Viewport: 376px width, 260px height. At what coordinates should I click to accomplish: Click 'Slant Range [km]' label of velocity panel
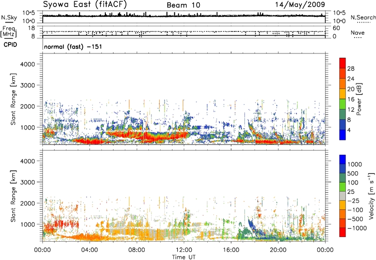coord(13,196)
